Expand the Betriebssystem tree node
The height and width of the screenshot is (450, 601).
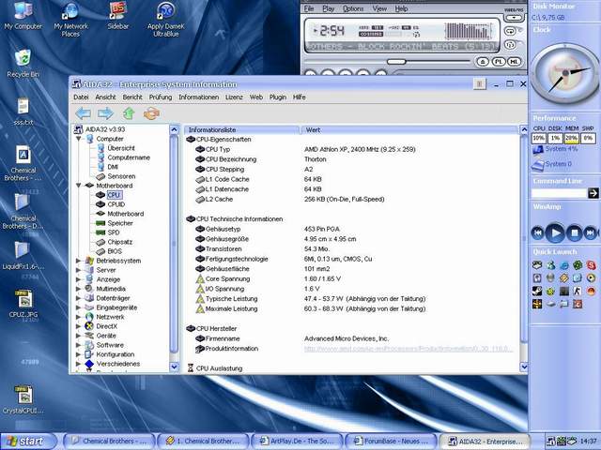78,261
